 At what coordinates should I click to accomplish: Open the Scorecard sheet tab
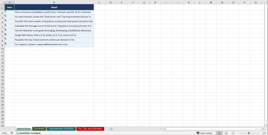[x=39, y=129]
